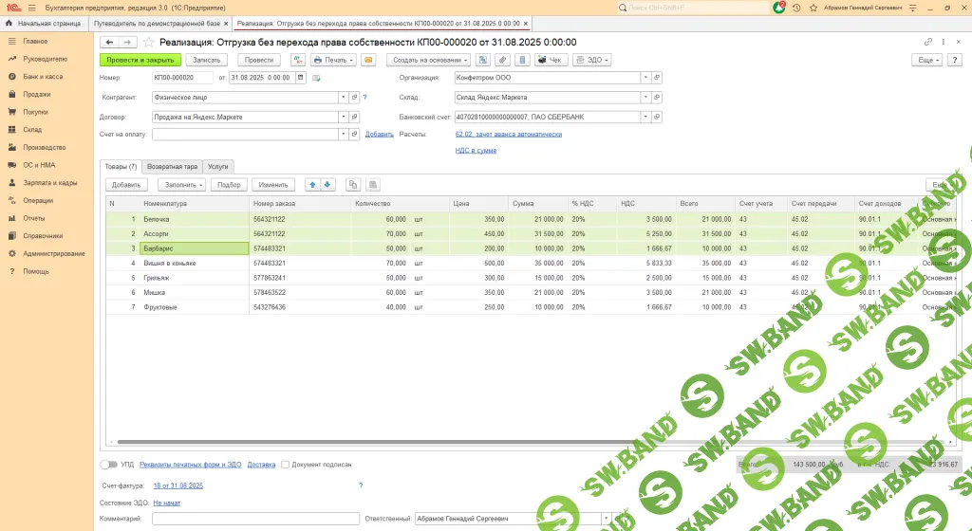This screenshot has width=972, height=531.
Task: Select the Вишня в коньяке table row
Action: (171, 263)
